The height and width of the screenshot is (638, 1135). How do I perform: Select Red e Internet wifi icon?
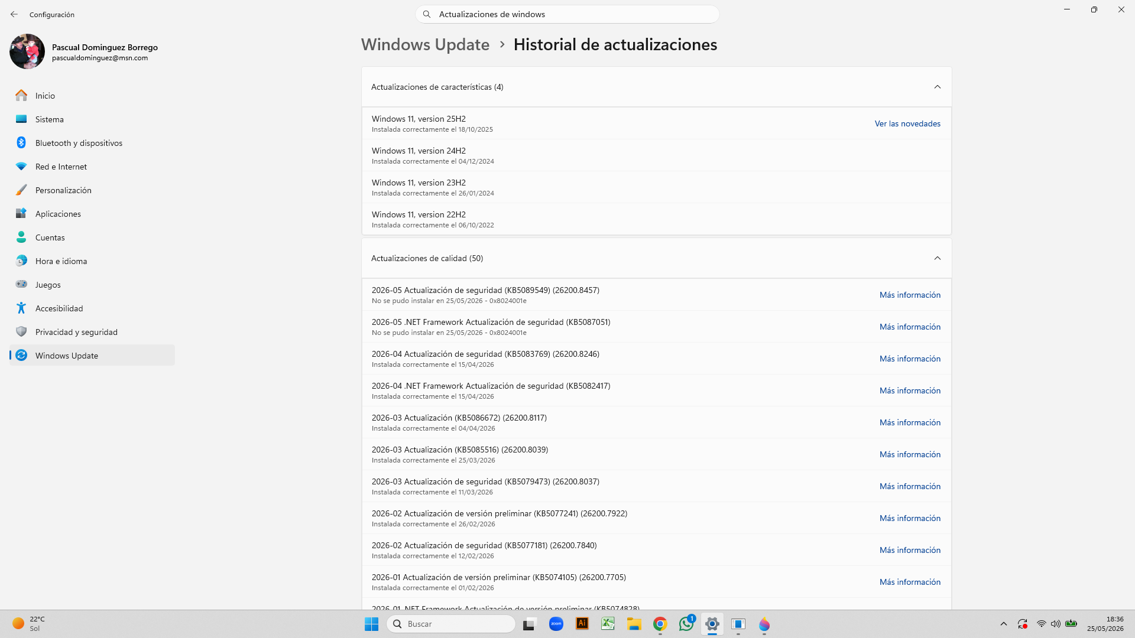(x=21, y=167)
